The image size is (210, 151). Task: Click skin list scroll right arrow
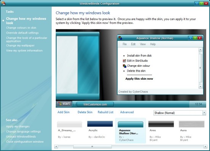(x=205, y=146)
